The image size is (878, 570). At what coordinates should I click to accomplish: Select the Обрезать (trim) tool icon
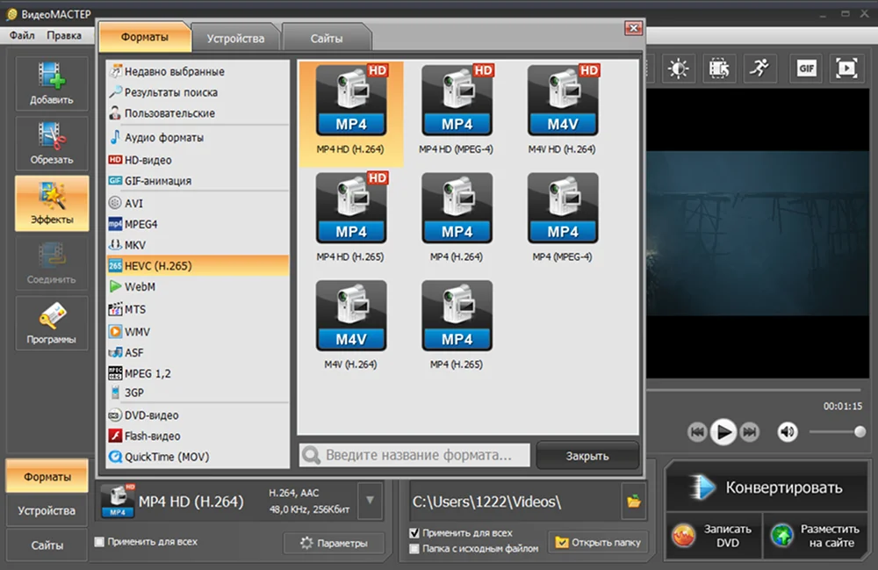coord(52,142)
